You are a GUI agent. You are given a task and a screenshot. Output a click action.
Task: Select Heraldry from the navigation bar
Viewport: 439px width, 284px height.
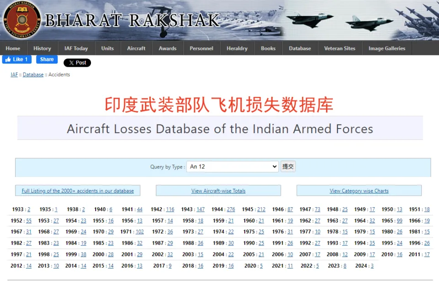tap(237, 48)
